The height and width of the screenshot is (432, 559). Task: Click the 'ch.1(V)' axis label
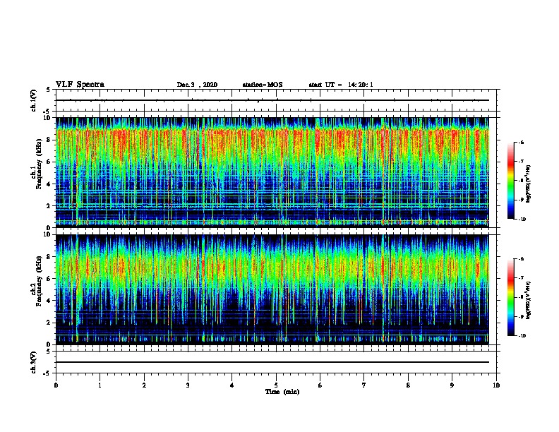point(34,100)
